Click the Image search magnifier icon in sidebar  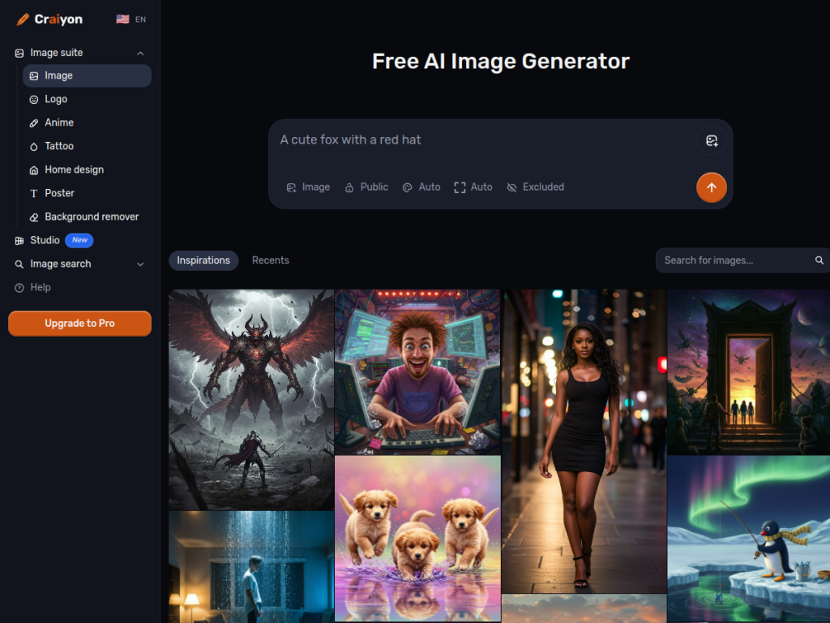click(x=19, y=264)
